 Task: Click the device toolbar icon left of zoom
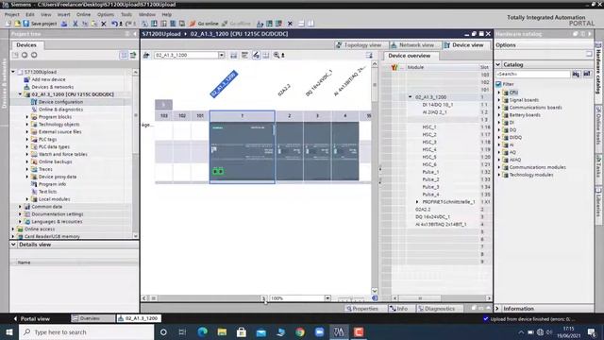pos(266,55)
